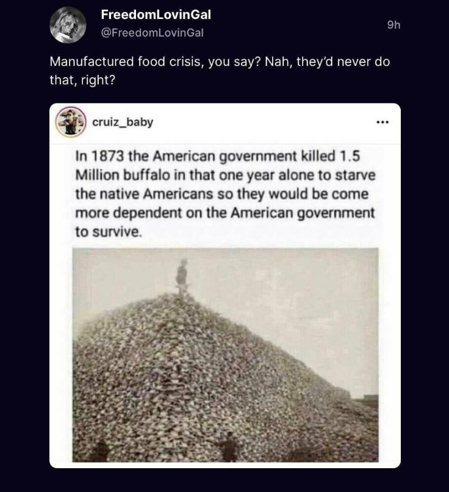Viewport: 449px width, 492px height.
Task: Open FreedomLovinGal's profile avatar
Action: click(x=68, y=25)
